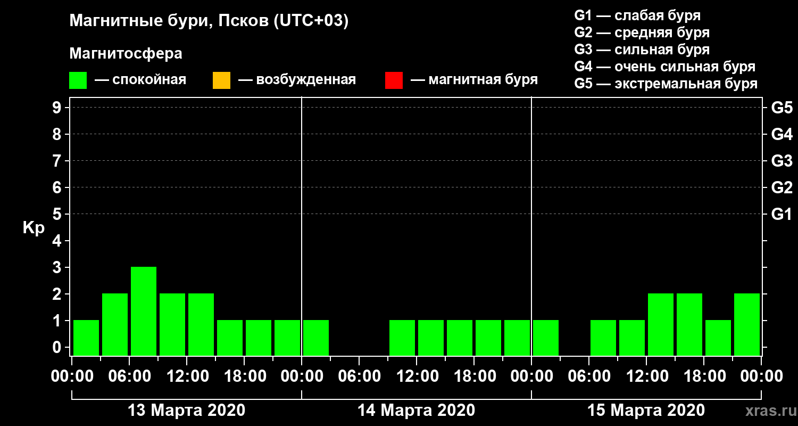Click the G1 label on the right axis
The image size is (798, 426).
[782, 215]
